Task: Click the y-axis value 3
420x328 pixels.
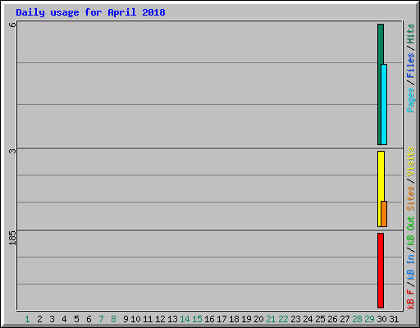Action: (12, 151)
